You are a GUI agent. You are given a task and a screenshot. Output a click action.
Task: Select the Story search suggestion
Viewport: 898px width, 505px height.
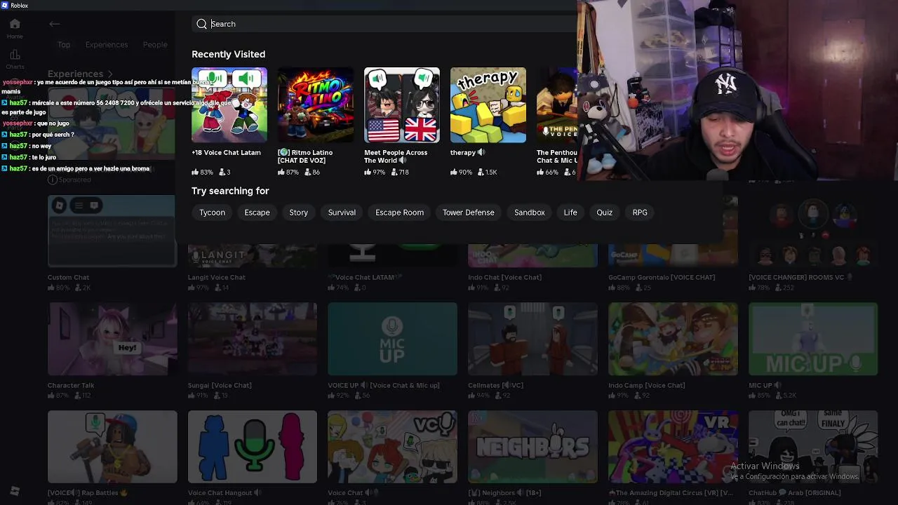point(298,213)
